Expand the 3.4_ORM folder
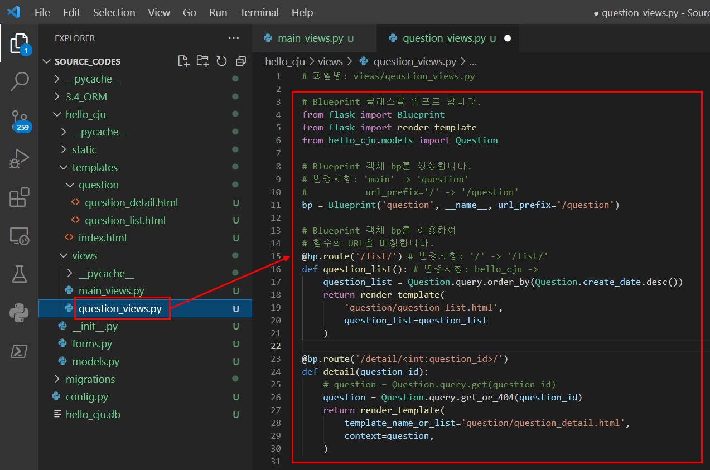 point(57,96)
